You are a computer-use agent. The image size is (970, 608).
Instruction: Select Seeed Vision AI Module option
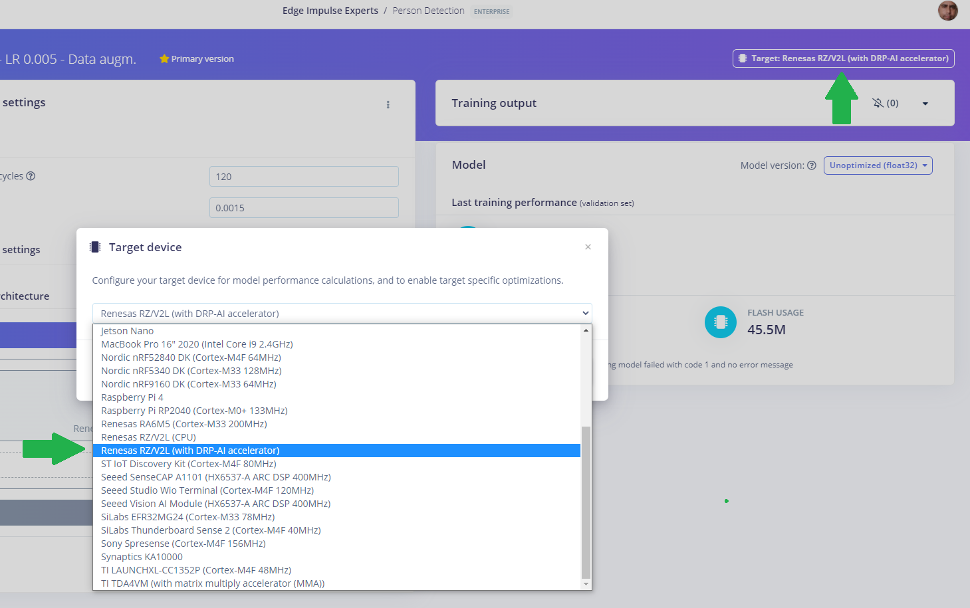pyautogui.click(x=336, y=504)
